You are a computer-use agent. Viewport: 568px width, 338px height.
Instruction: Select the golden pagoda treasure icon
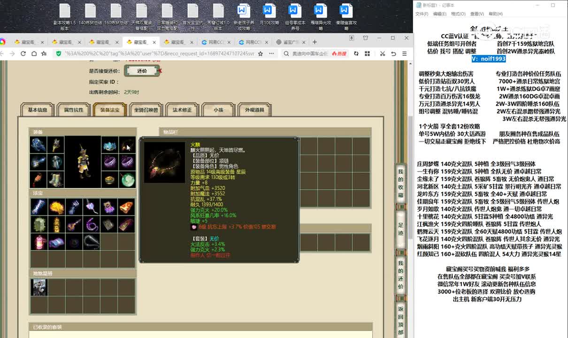coord(56,224)
